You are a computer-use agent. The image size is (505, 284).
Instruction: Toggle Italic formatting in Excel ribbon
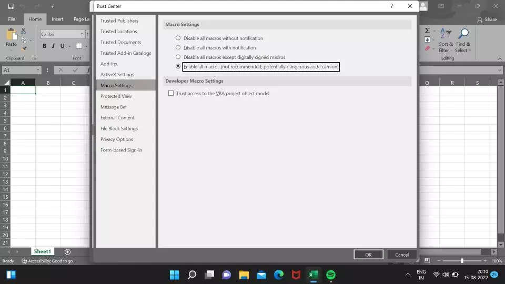click(x=53, y=46)
